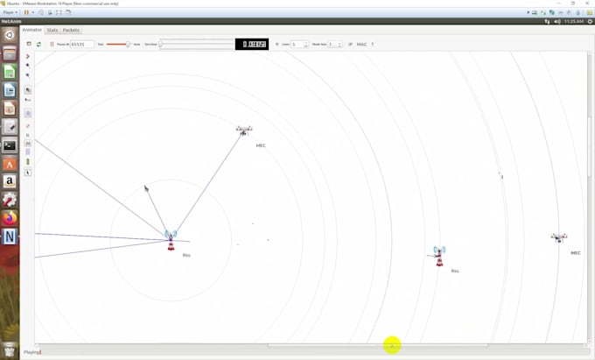Toggle the mouse position icon
Screen dimensions: 595x360
pos(28,173)
